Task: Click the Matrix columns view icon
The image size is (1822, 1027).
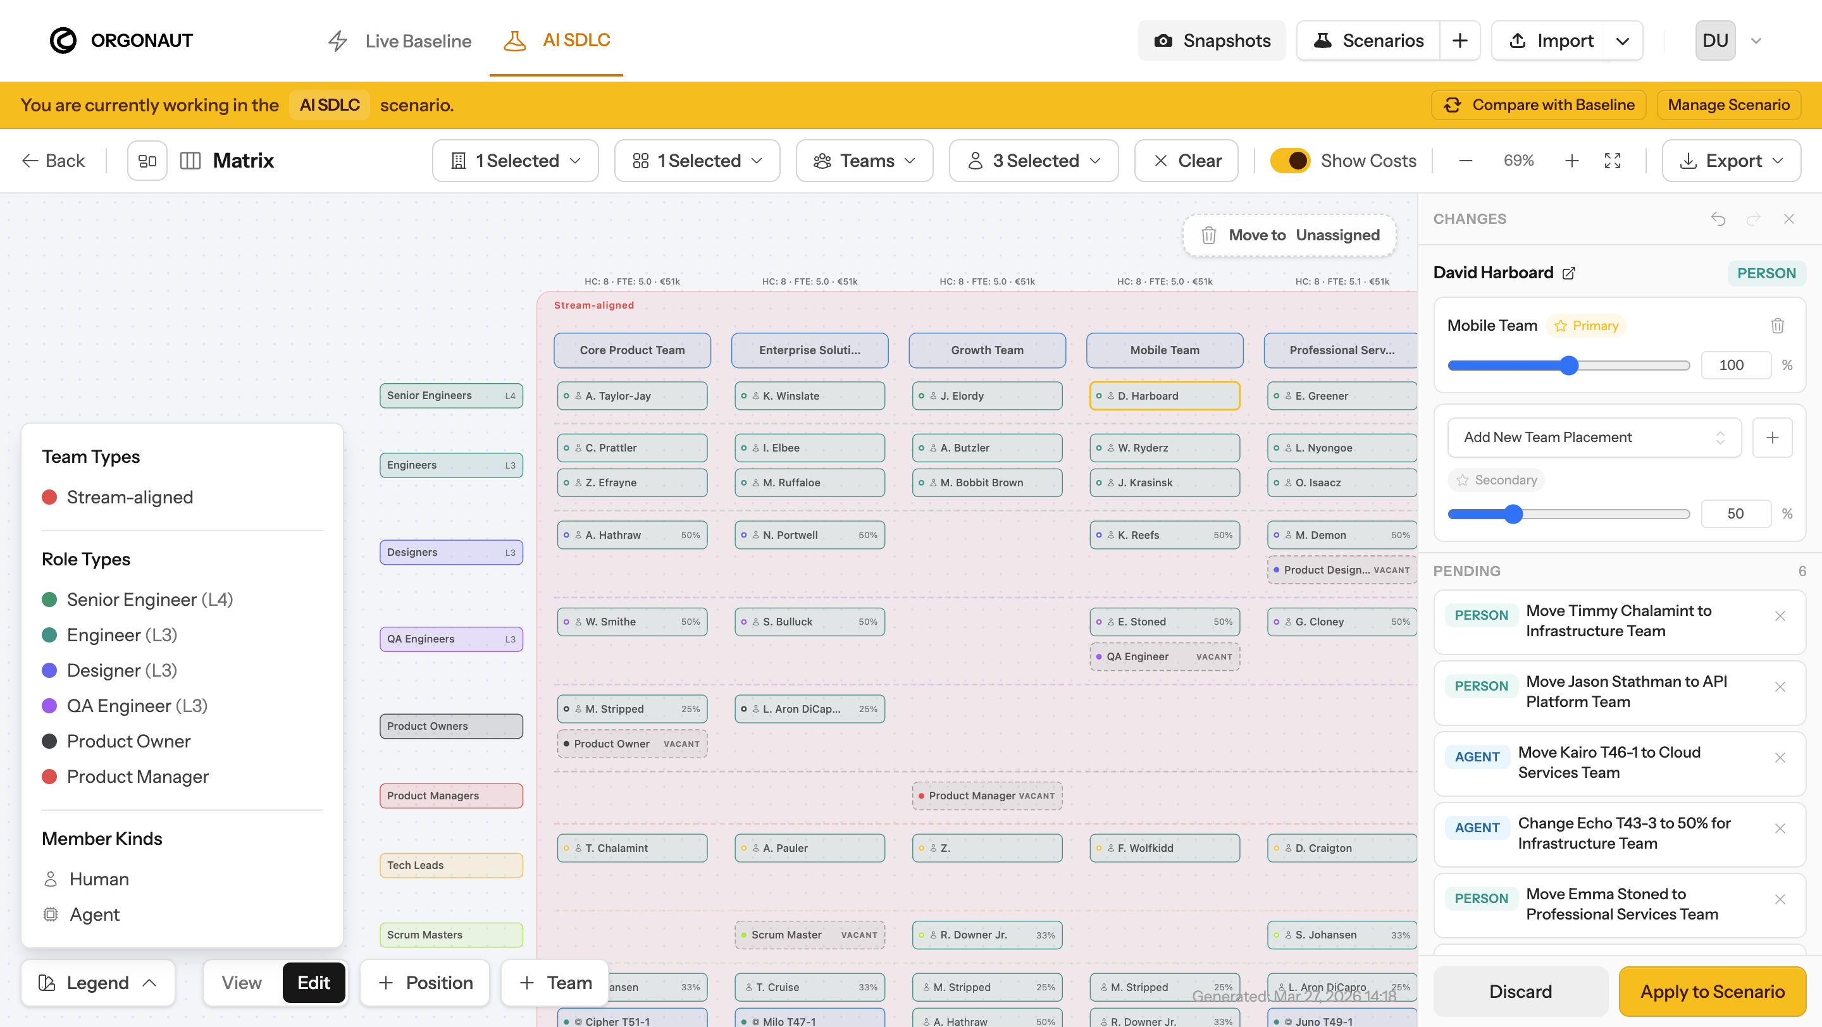Action: point(190,161)
